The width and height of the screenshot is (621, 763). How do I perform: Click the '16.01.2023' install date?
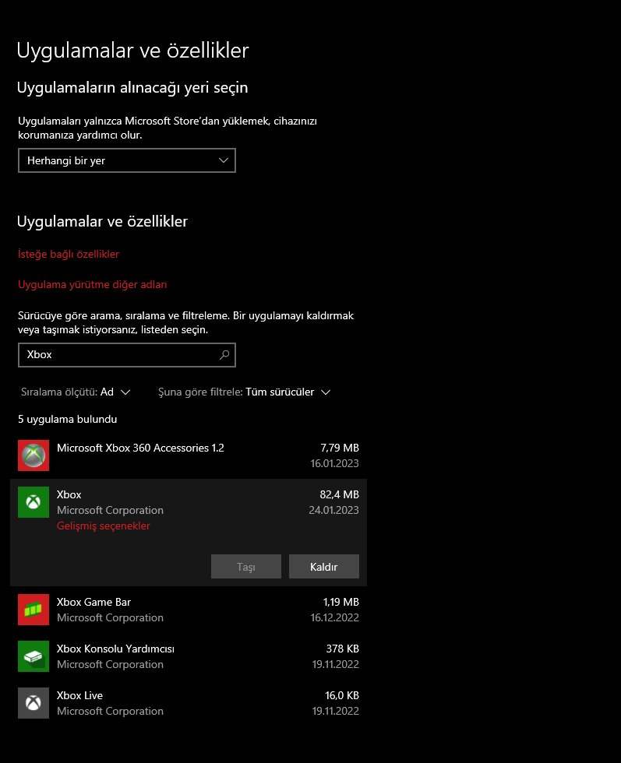pos(334,463)
